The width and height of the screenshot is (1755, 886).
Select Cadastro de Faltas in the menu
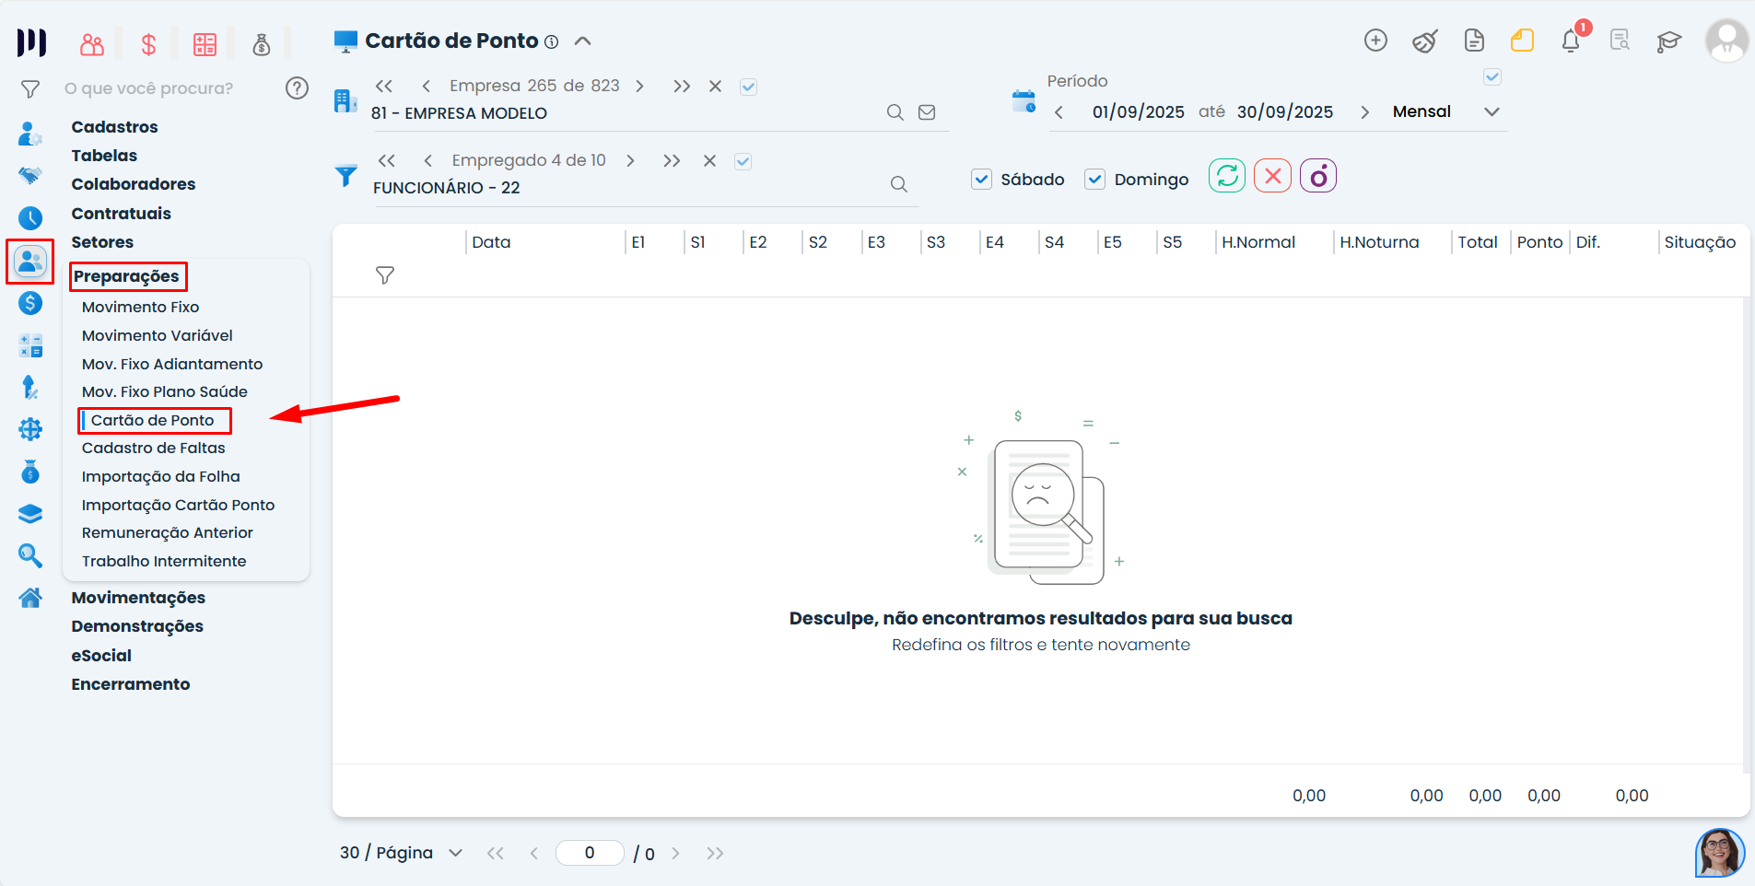153,448
